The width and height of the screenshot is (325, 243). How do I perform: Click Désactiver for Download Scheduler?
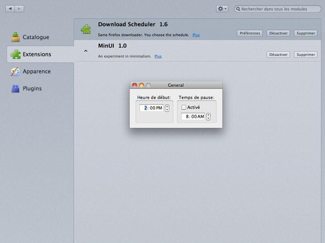pos(278,33)
